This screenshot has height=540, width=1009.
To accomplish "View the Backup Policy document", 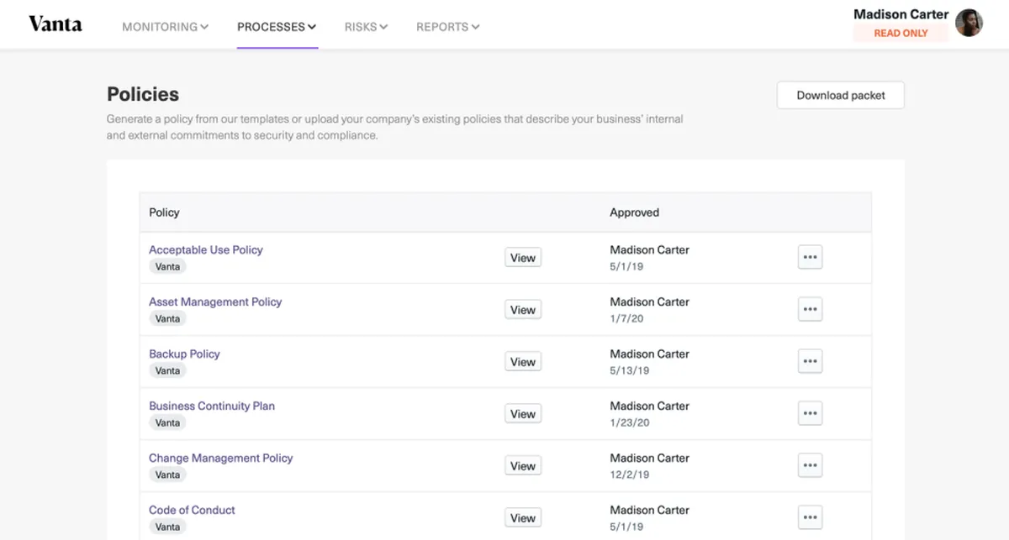I will [x=523, y=362].
